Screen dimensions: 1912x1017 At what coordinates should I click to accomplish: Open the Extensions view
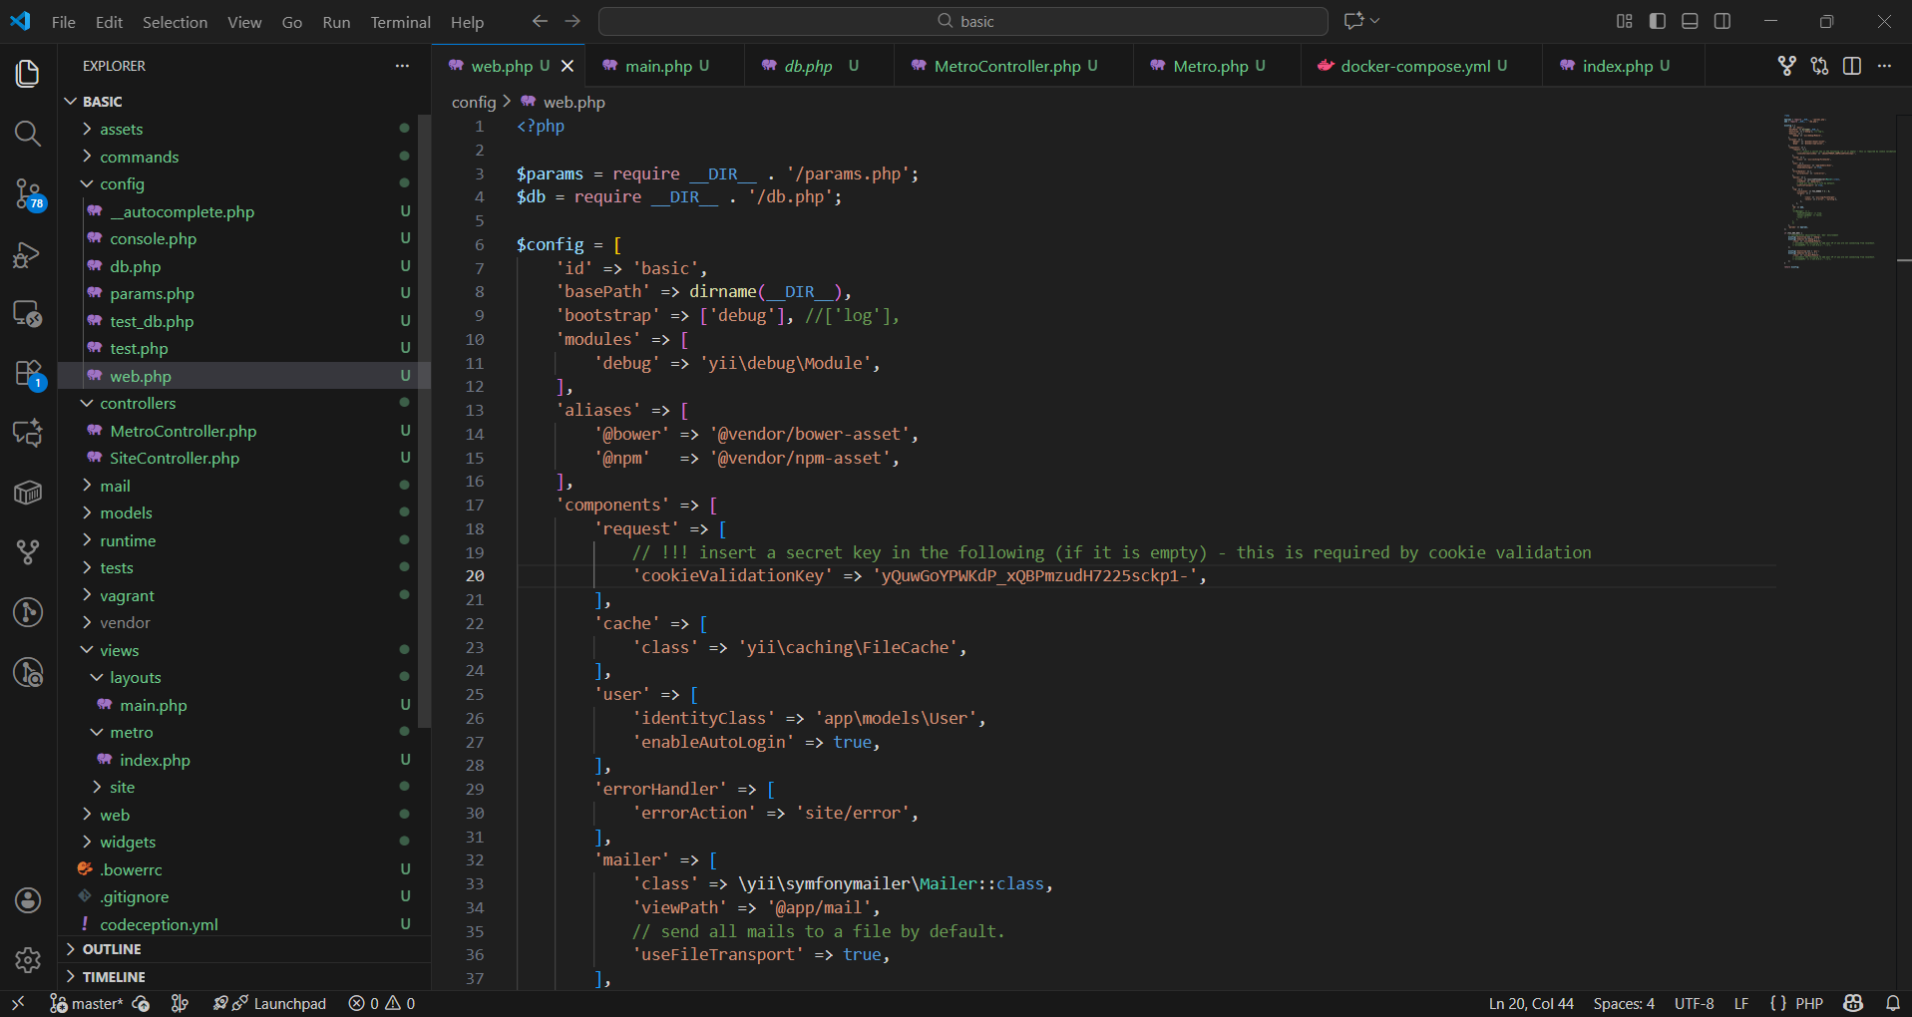pyautogui.click(x=27, y=374)
